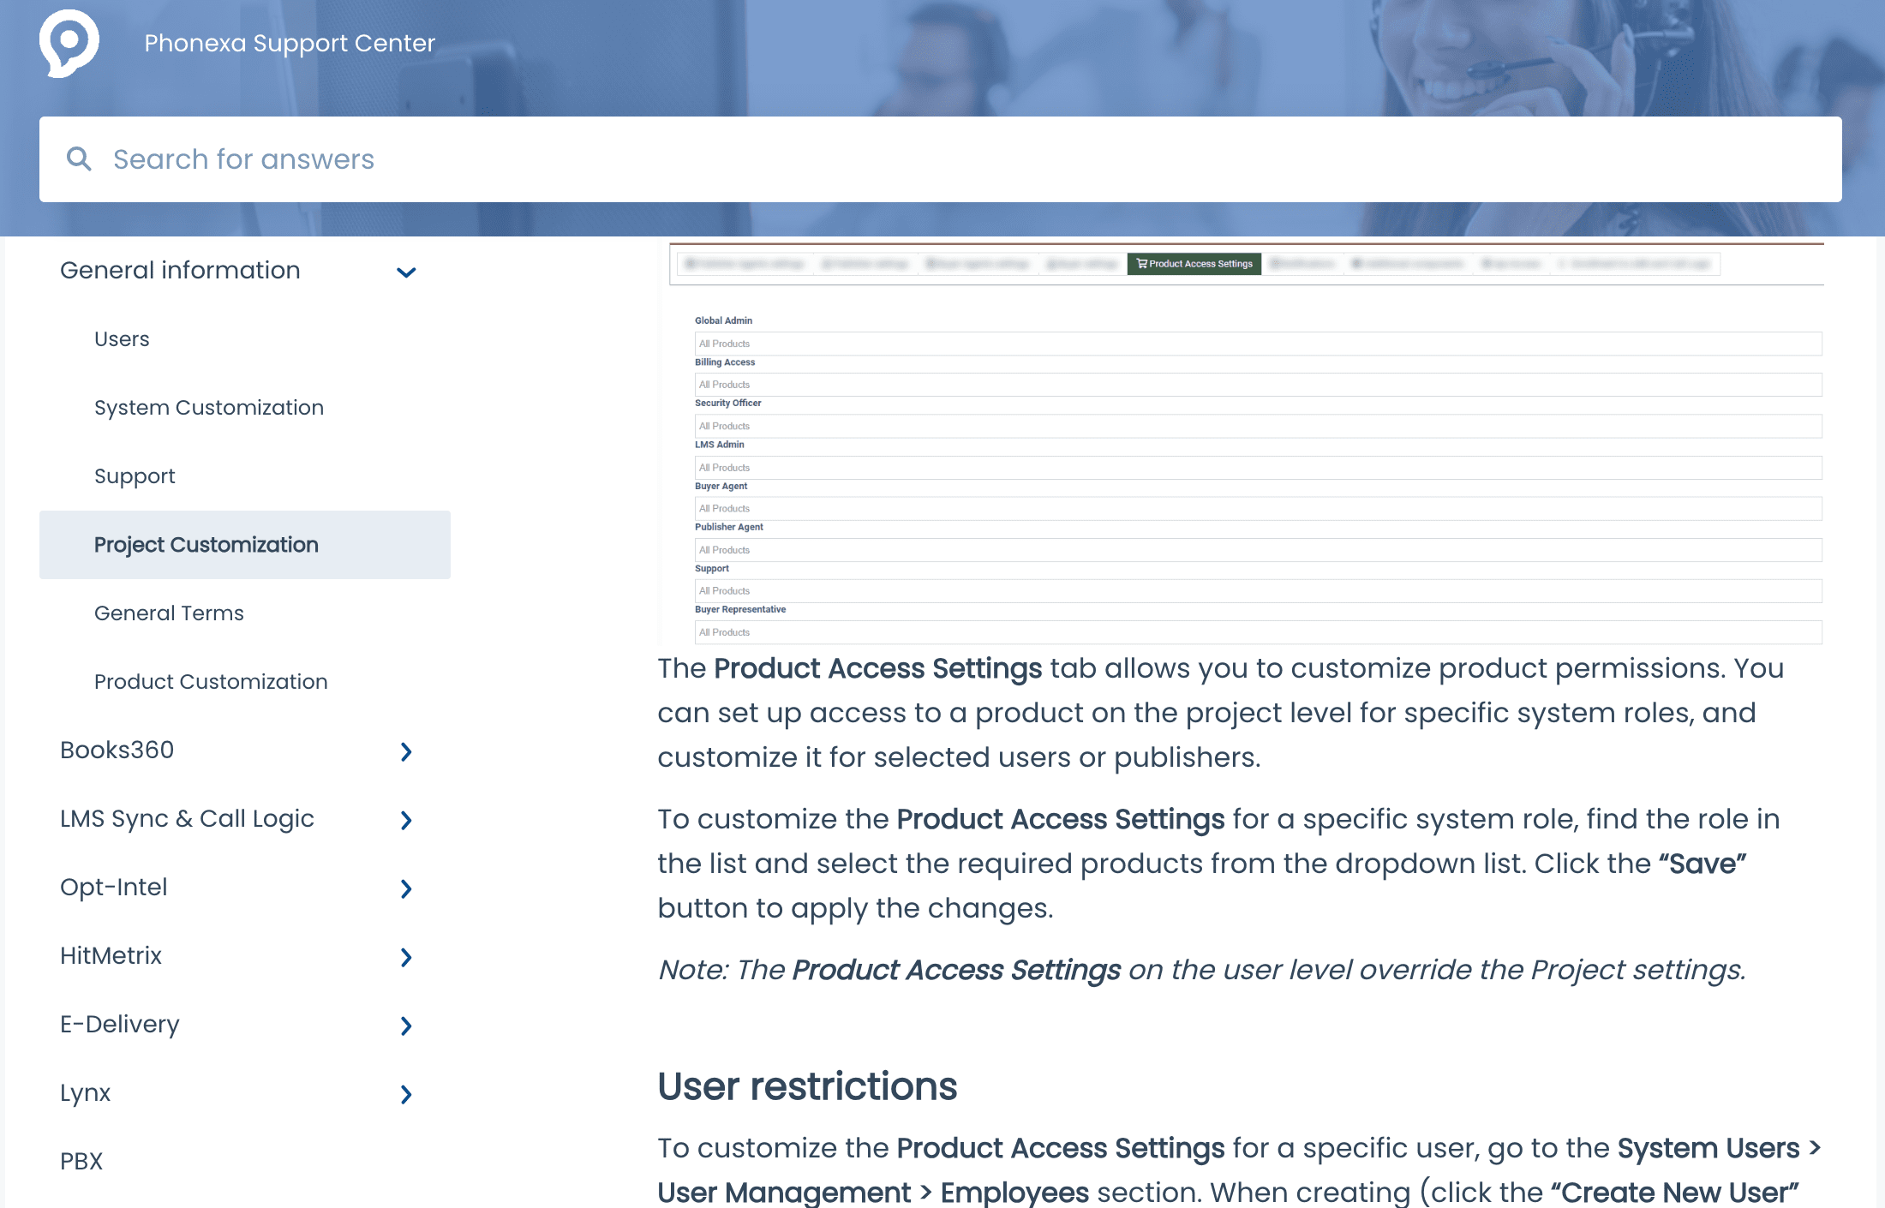1885x1208 pixels.
Task: Open the E-Delivery category
Action: 120,1025
